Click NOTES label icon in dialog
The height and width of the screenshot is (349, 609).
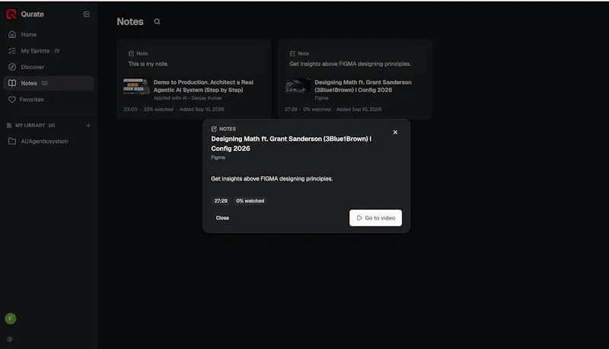pos(214,129)
